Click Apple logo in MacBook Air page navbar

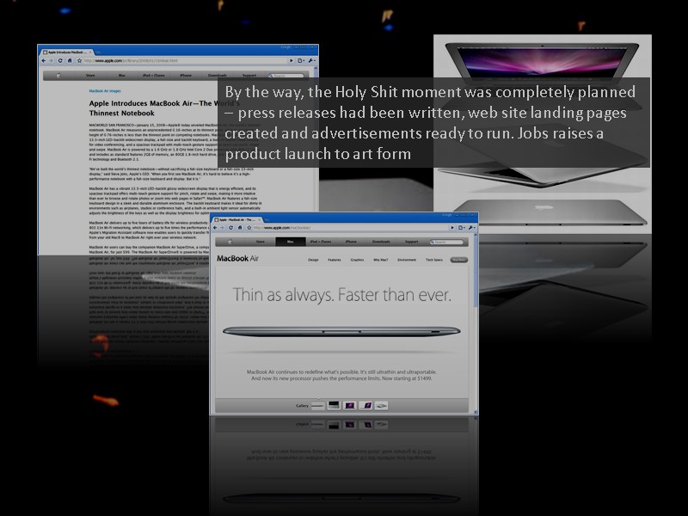click(x=230, y=242)
